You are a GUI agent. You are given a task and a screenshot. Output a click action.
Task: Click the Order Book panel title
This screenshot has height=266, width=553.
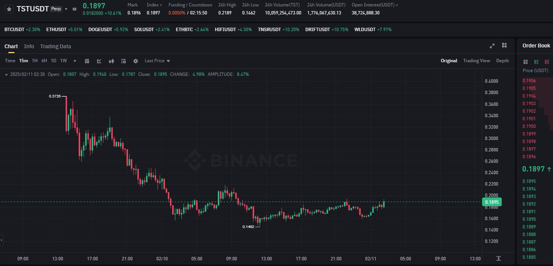(x=536, y=46)
